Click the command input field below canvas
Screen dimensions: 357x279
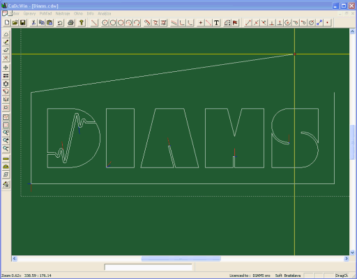[149, 267]
